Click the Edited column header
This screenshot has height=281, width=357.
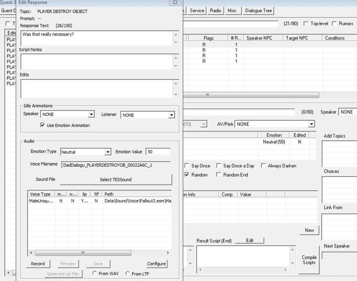click(x=300, y=135)
